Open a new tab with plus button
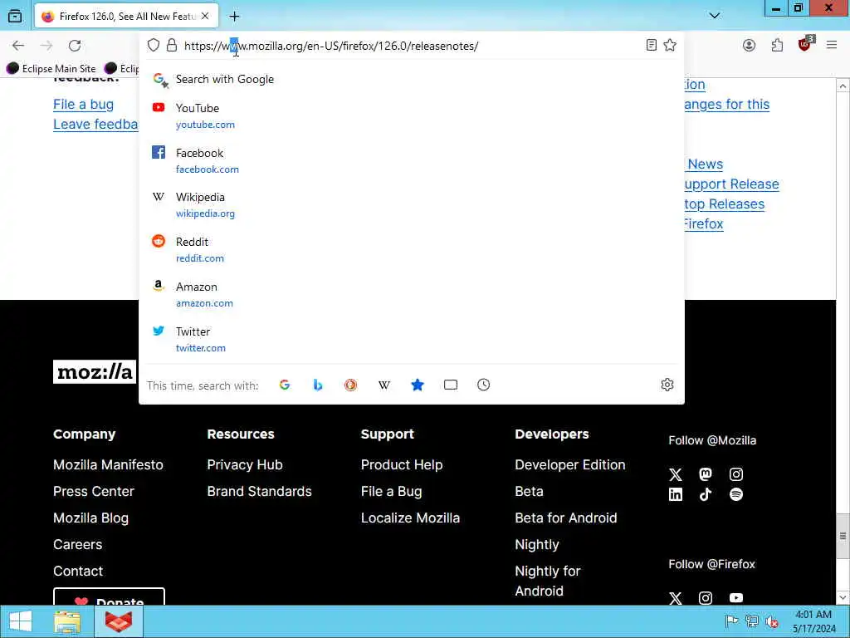 click(234, 17)
